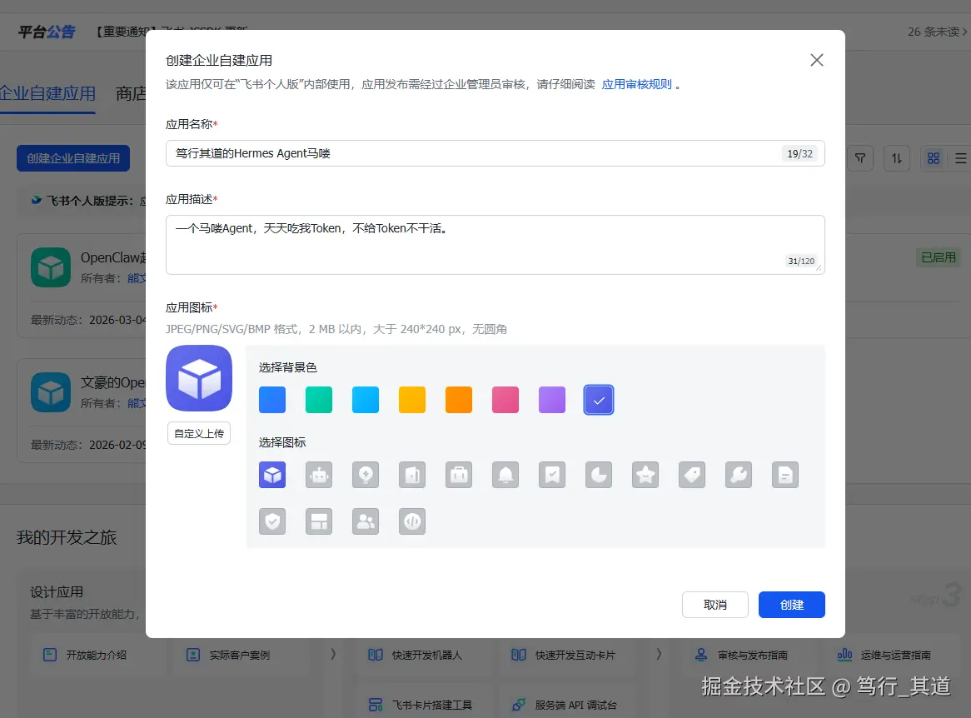Open the sort order options
Viewport: 971px width, 718px height.
897,157
